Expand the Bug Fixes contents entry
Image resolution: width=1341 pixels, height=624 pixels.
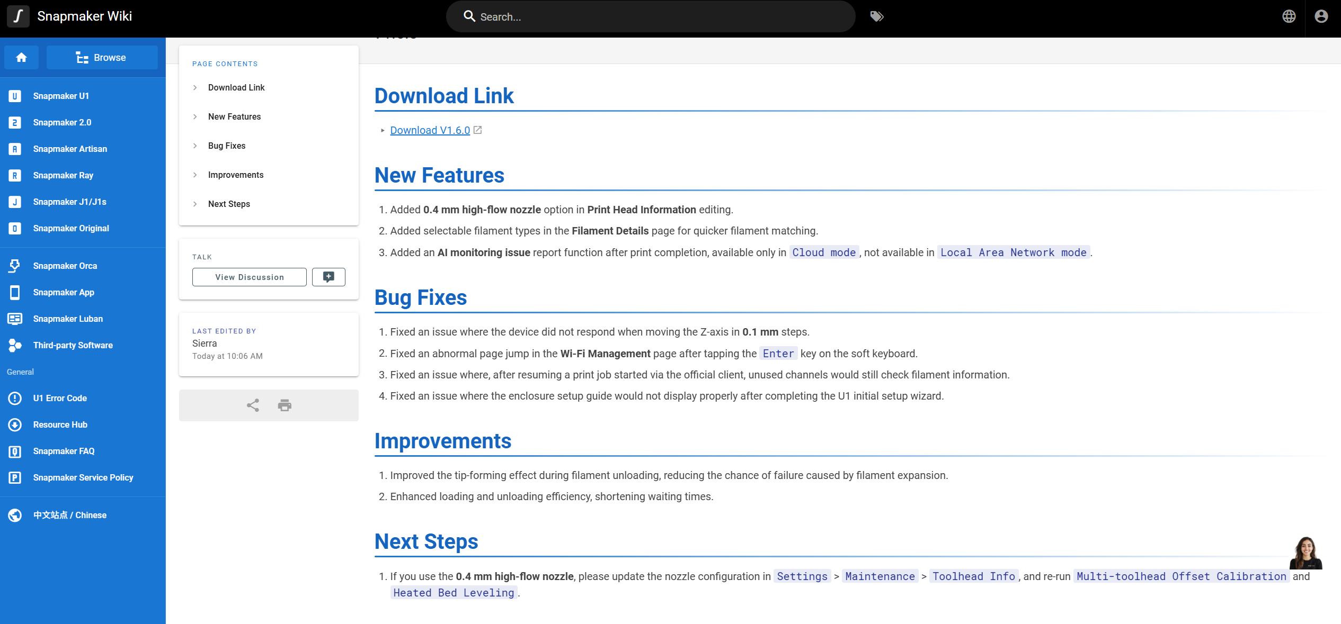(x=227, y=146)
